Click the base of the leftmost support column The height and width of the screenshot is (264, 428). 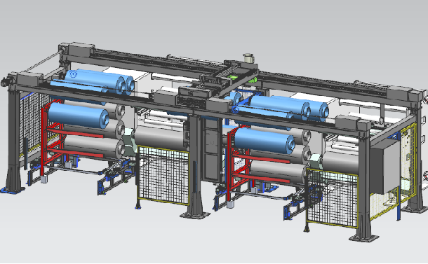tap(13, 189)
